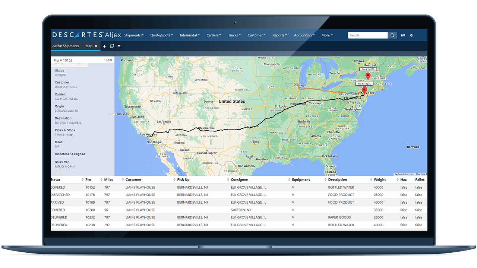Click the Picks & Stops label
The image size is (477, 268).
pos(65,130)
